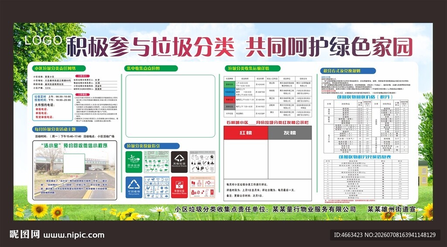
Task: Click the gray 其他垃圾 cell in transport table
Action: [229, 106]
